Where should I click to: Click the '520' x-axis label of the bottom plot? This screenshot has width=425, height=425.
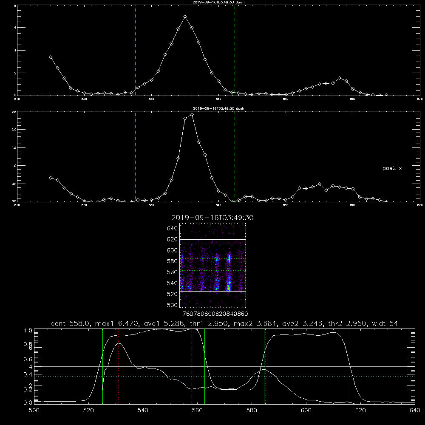tap(88, 411)
